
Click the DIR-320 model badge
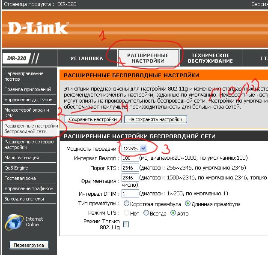(16, 58)
